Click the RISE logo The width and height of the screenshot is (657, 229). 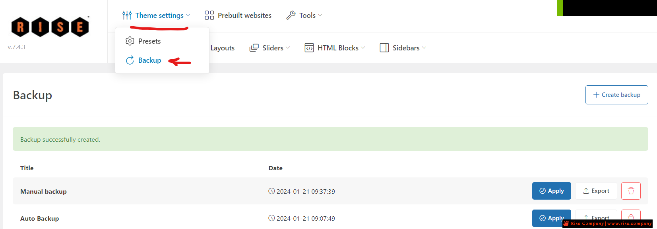pos(50,27)
